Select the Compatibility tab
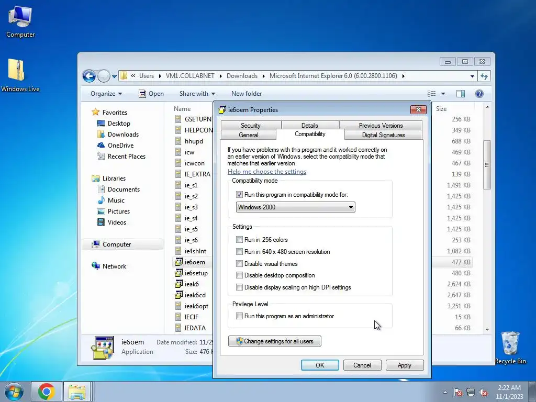The height and width of the screenshot is (402, 536). click(310, 134)
